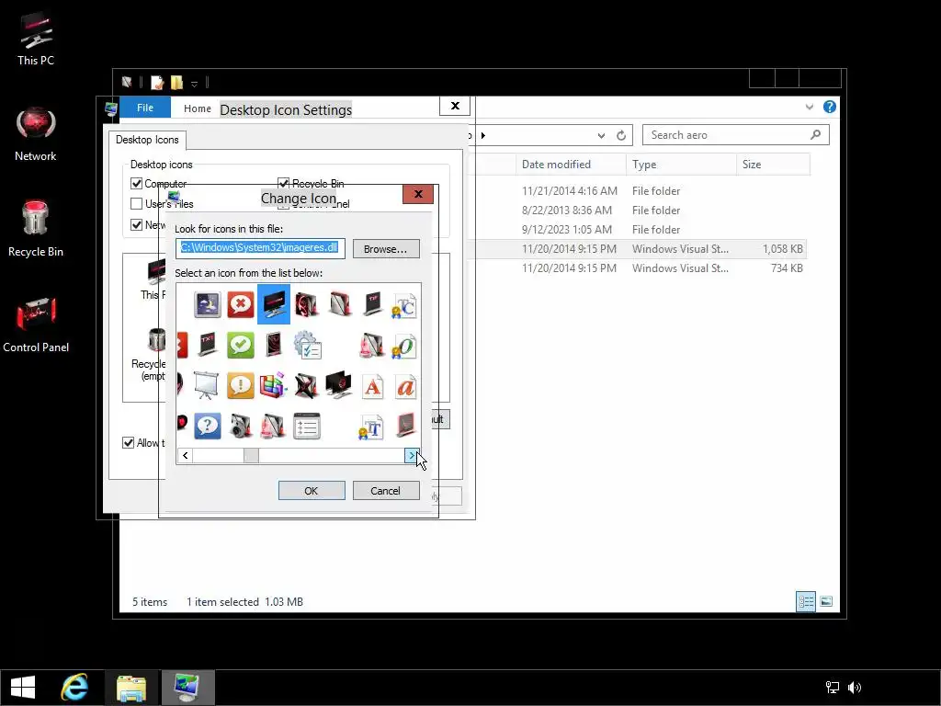Pick the red capital A font icon
Viewport: 941px width, 706px height.
[372, 387]
